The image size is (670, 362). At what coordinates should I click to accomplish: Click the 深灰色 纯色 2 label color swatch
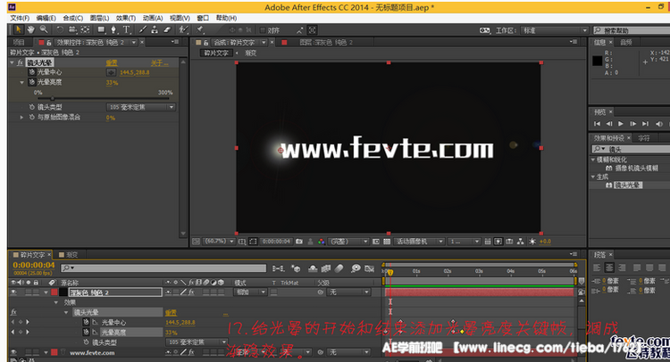click(x=54, y=292)
